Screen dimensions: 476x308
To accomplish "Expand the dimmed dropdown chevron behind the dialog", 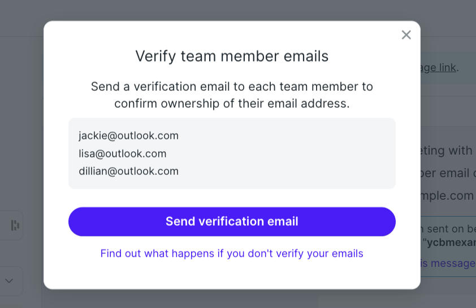I will tap(9, 281).
